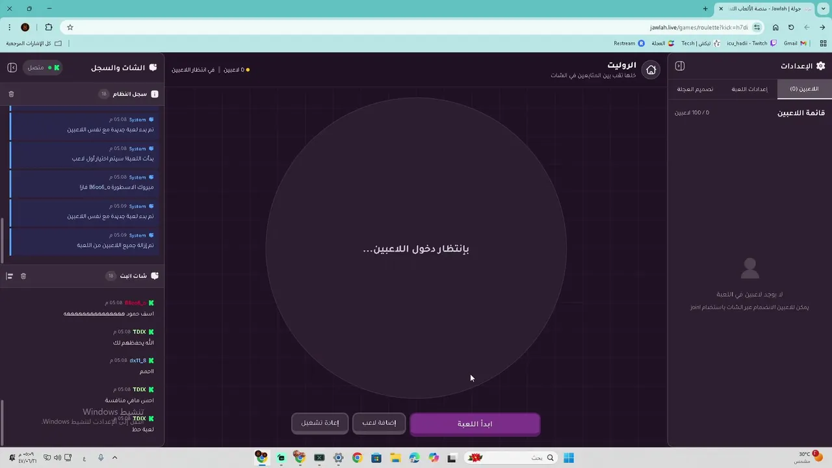This screenshot has width=832, height=468.
Task: Open the Windows Start menu
Action: point(569,458)
